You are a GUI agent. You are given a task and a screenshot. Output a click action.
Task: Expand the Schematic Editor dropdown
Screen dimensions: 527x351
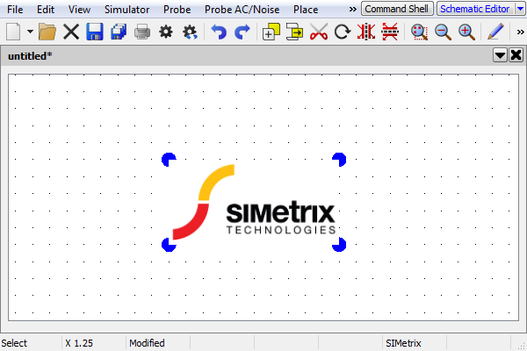pos(519,9)
